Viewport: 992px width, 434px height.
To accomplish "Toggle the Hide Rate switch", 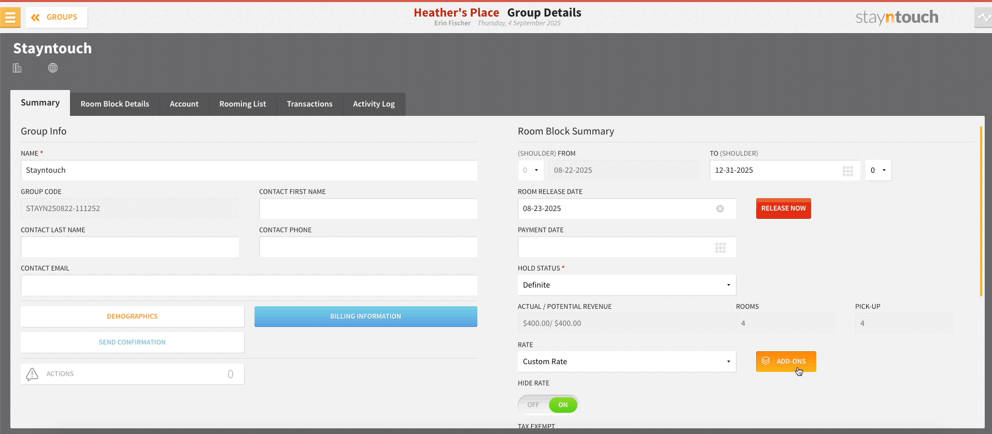I will coord(548,405).
